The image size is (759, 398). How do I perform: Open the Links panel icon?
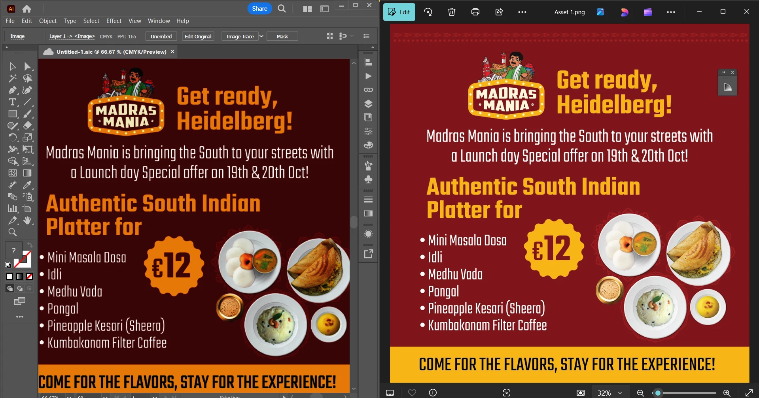(368, 90)
